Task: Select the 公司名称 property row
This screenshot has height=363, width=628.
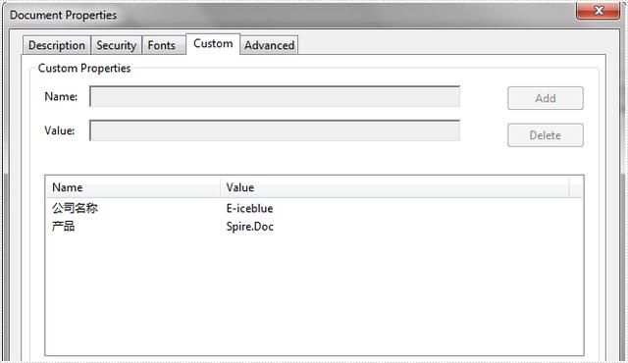Action: 314,208
